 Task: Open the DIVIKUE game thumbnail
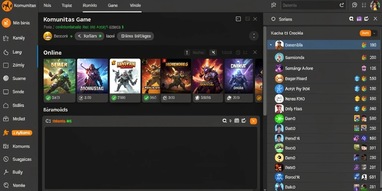click(239, 76)
